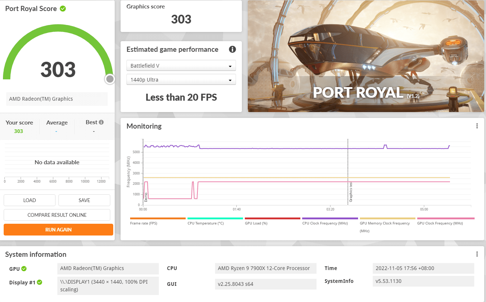Toggle GPU Load (%) legend series
This screenshot has height=302, width=486.
(272, 221)
